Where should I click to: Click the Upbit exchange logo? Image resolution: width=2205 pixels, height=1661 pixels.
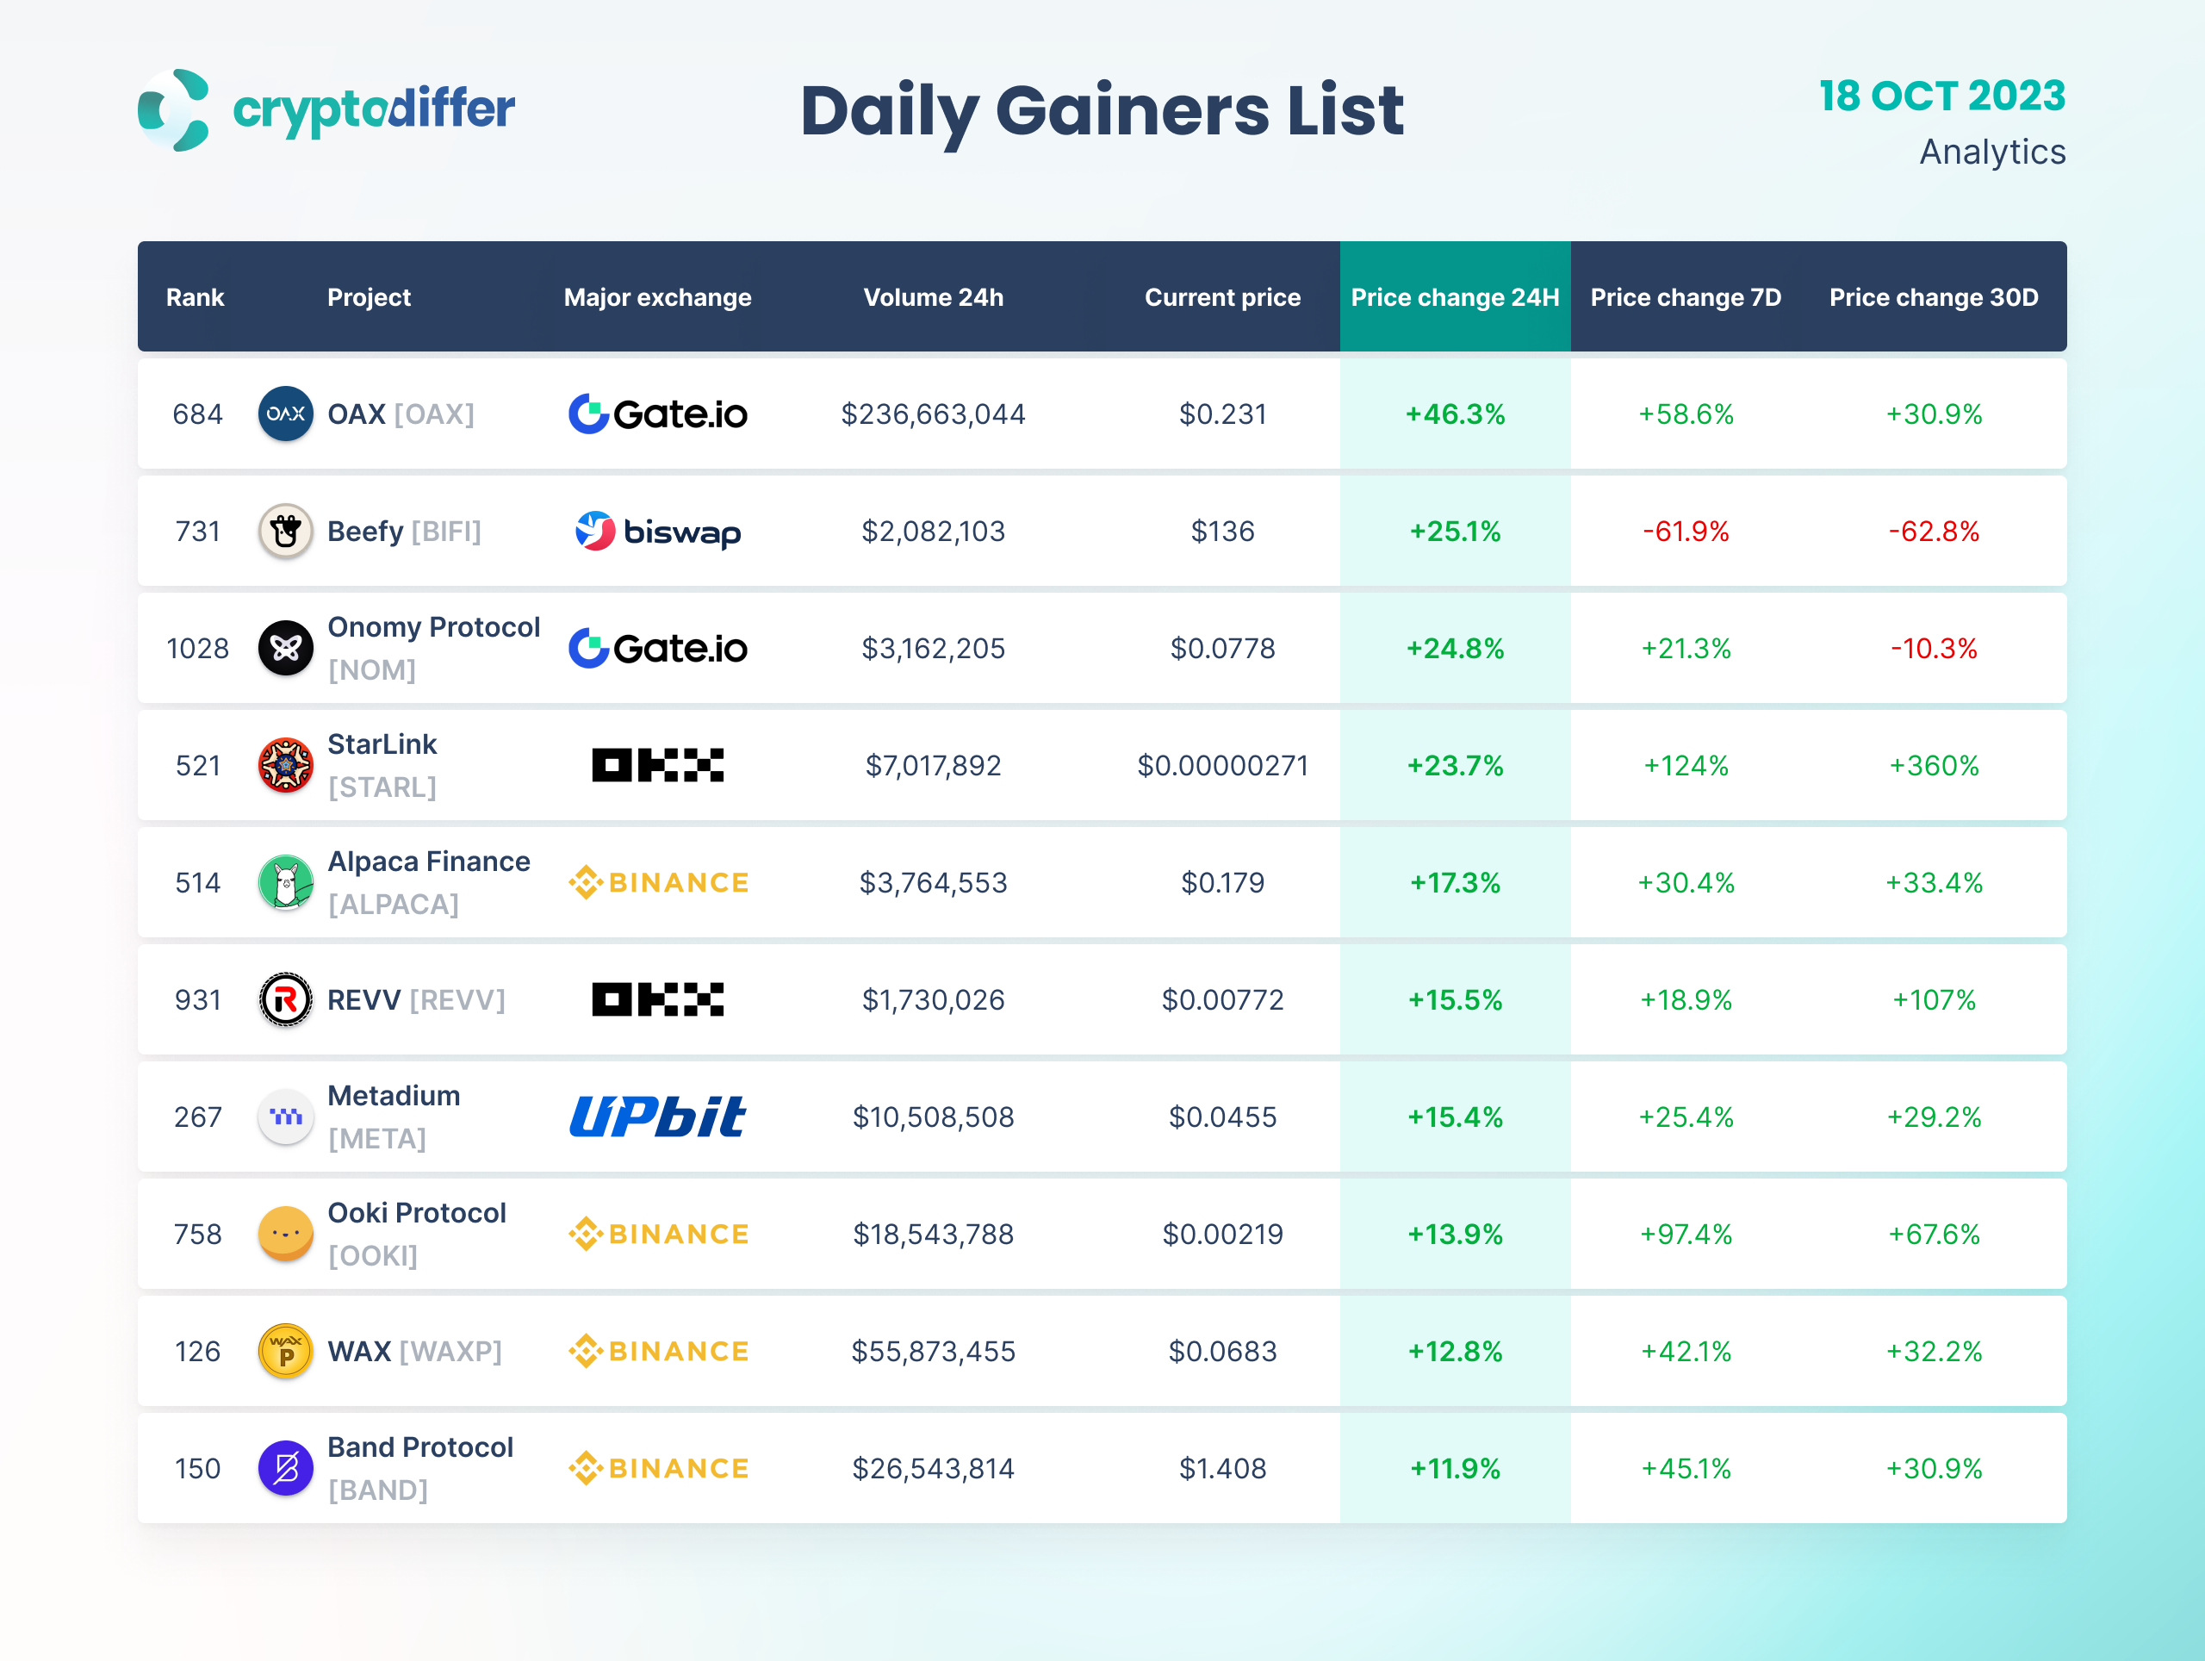point(658,1117)
